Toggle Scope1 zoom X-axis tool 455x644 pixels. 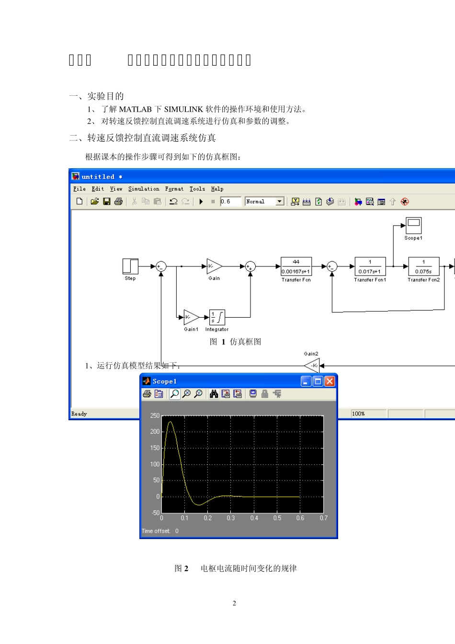(186, 394)
